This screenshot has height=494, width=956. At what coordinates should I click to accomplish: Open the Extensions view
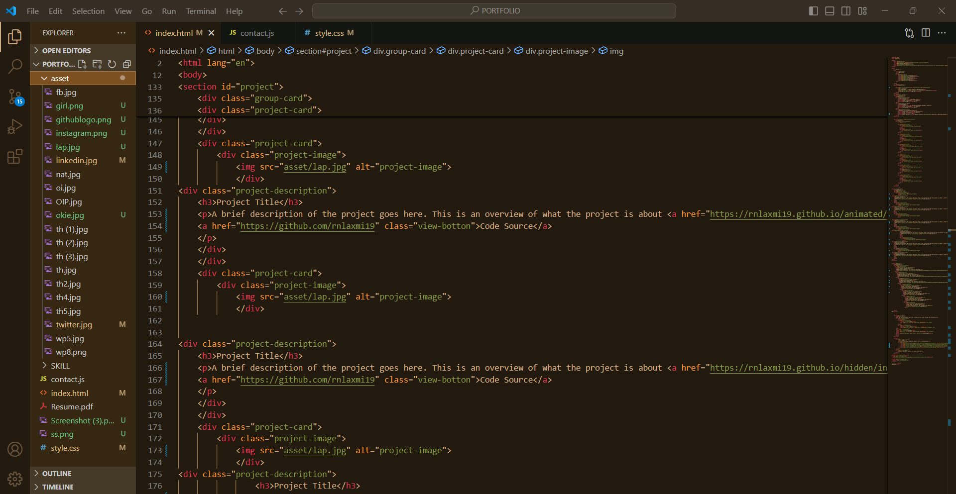(15, 157)
